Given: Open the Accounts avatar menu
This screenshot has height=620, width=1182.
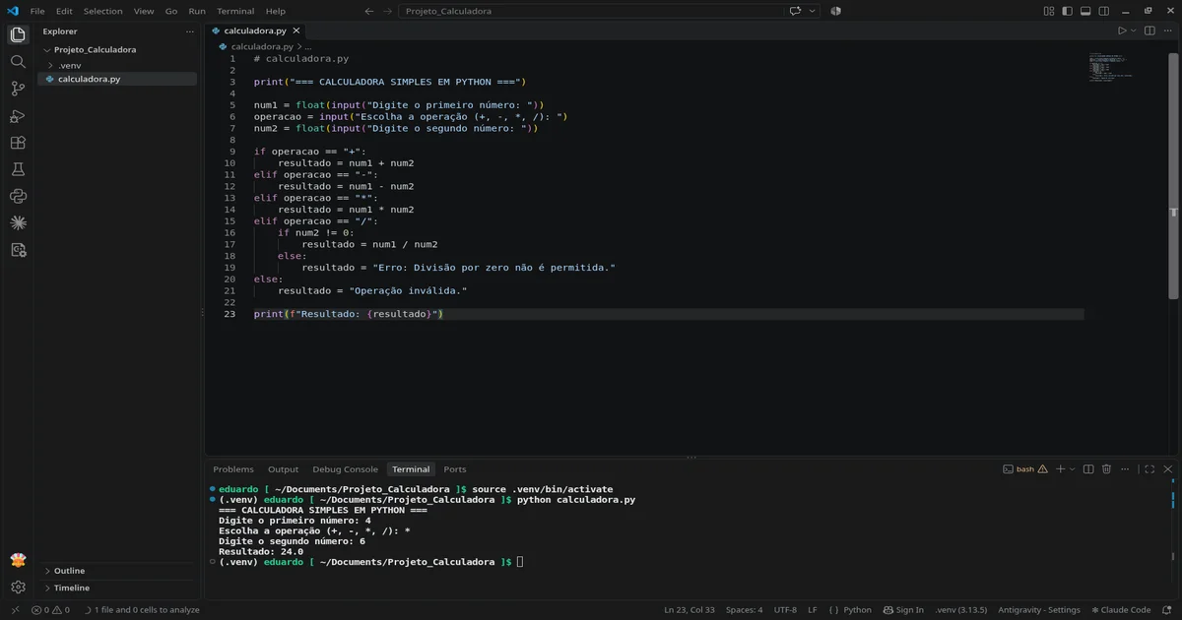Looking at the screenshot, I should click(18, 560).
